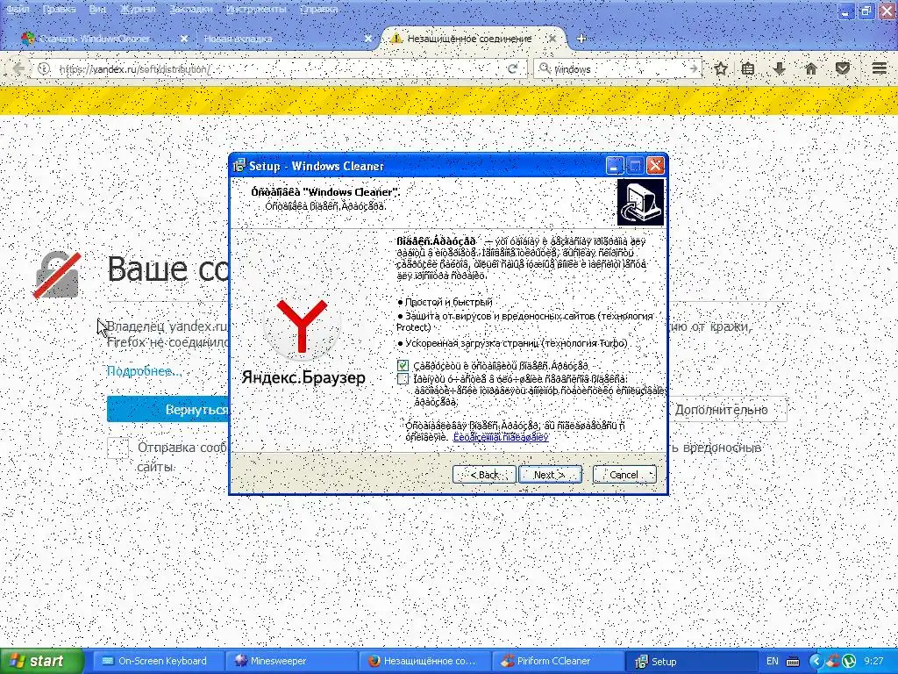Click the crossed-out padlock warning icon
The width and height of the screenshot is (898, 674).
coord(56,275)
